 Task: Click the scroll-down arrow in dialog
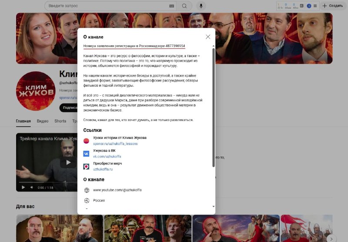point(213,206)
